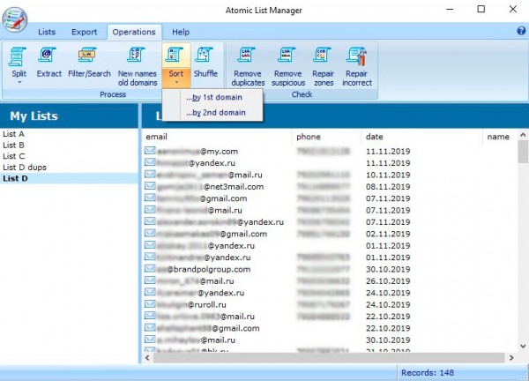
Task: Open the Split tool
Action: click(x=19, y=63)
